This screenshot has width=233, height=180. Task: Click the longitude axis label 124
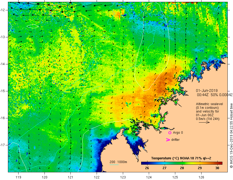pyautogui.click(x=149, y=177)
